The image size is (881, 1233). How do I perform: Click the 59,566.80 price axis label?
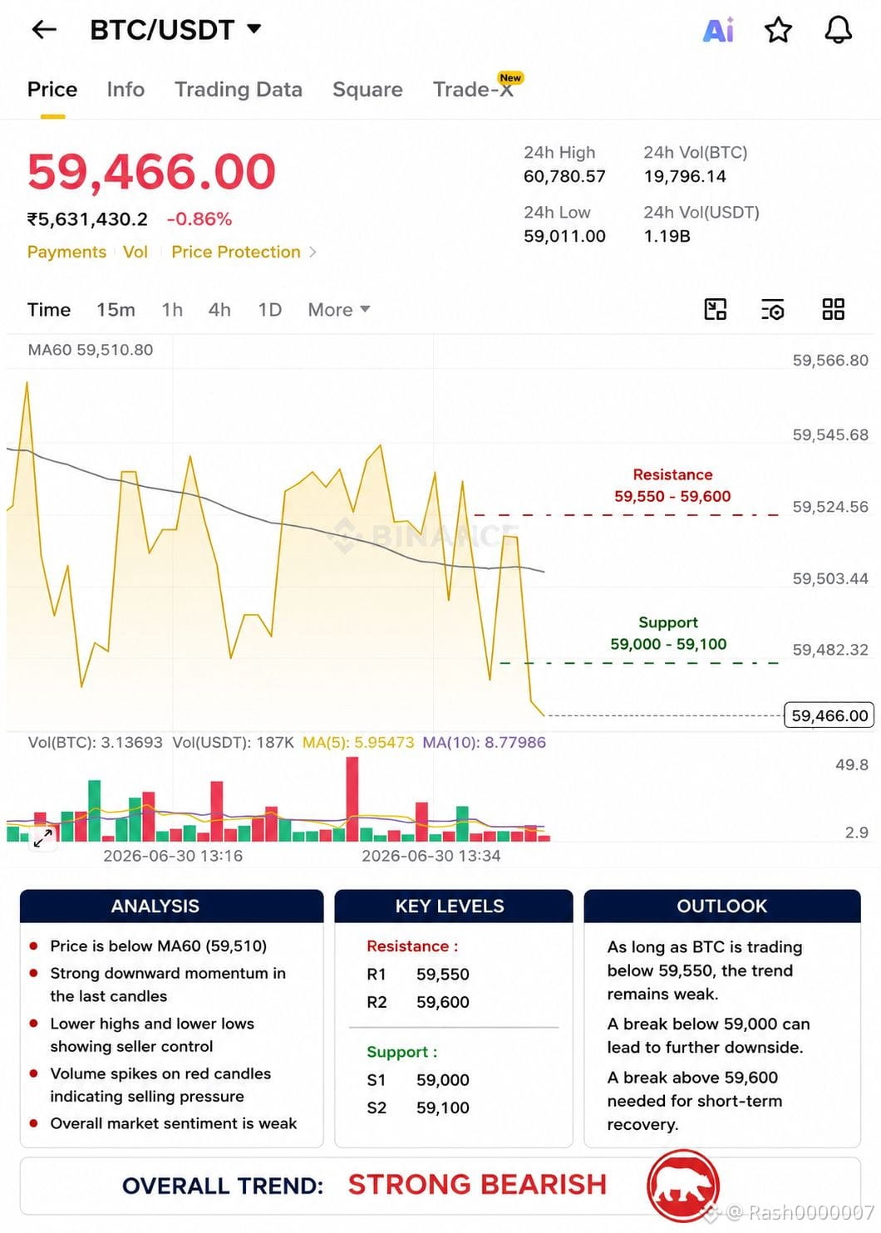tap(829, 360)
